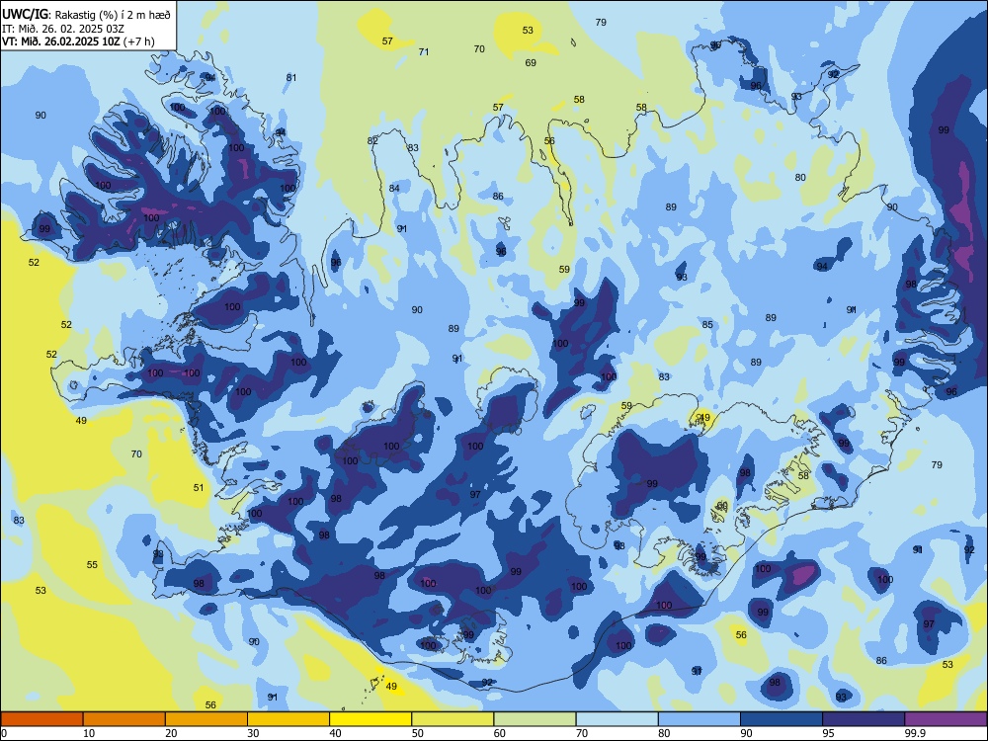Click the map value '81'
The image size is (988, 741).
[291, 77]
